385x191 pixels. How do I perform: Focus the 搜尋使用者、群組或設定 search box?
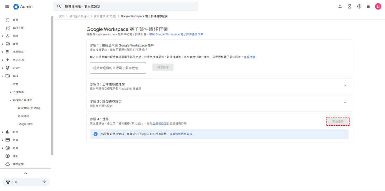(x=126, y=6)
